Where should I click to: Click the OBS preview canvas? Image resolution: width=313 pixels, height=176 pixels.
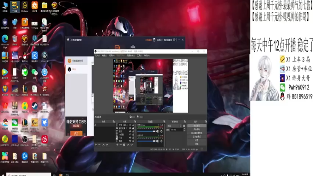pyautogui.click(x=151, y=86)
